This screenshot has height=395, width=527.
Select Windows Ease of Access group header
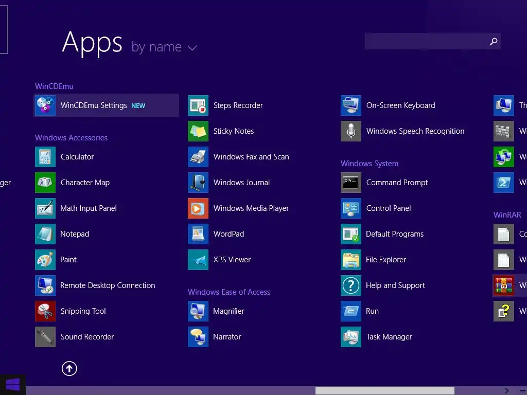[229, 292]
